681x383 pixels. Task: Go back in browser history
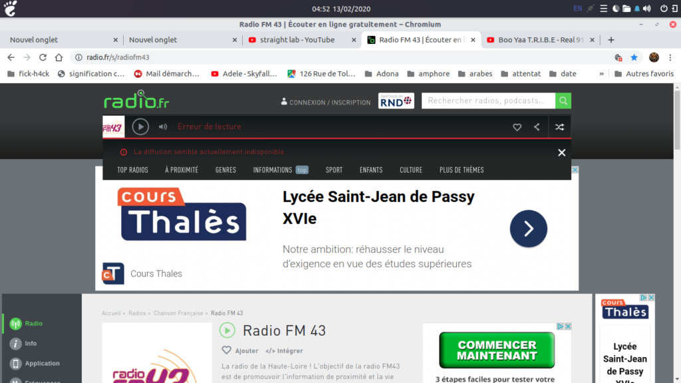(11, 57)
